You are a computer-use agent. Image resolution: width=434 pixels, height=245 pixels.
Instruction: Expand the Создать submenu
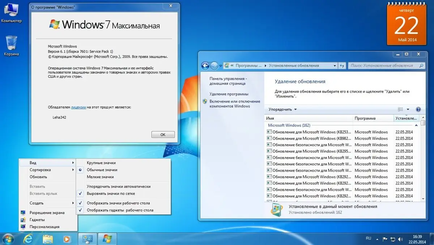click(48, 203)
